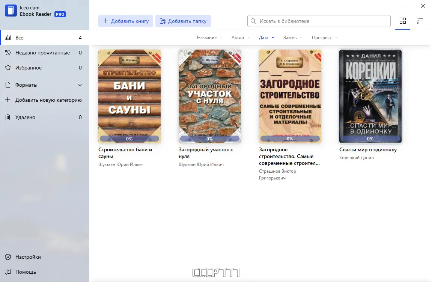Select the Дата sort column
The height and width of the screenshot is (282, 432).
click(263, 38)
